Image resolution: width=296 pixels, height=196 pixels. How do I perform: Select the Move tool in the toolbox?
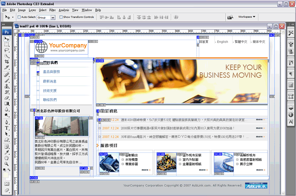(7, 39)
